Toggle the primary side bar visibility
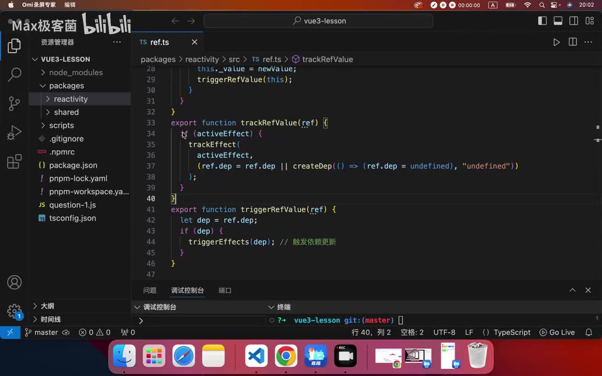The image size is (602, 376). click(542, 21)
